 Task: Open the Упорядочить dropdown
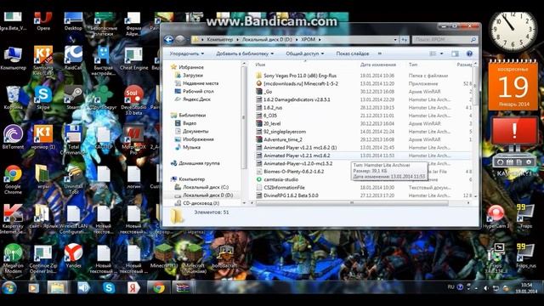tap(187, 54)
